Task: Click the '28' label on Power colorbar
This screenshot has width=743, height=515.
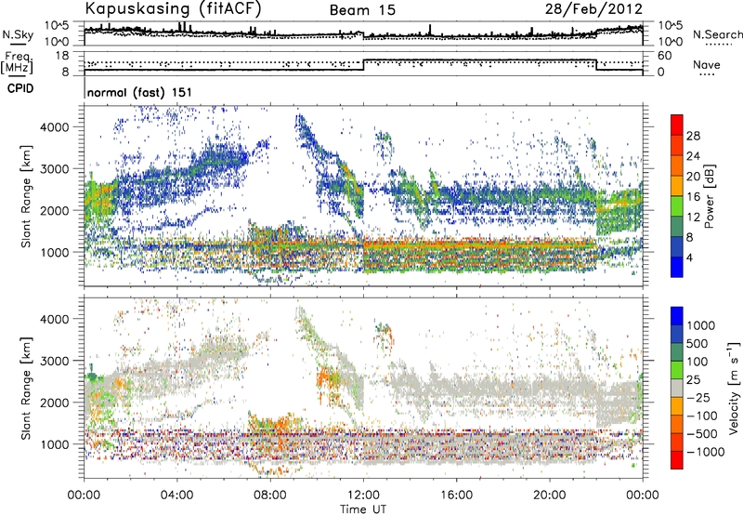Action: [693, 136]
